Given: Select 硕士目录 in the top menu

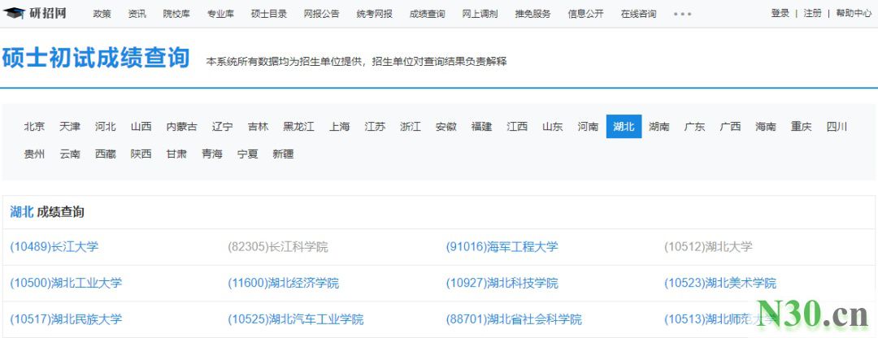Looking at the screenshot, I should (x=269, y=14).
